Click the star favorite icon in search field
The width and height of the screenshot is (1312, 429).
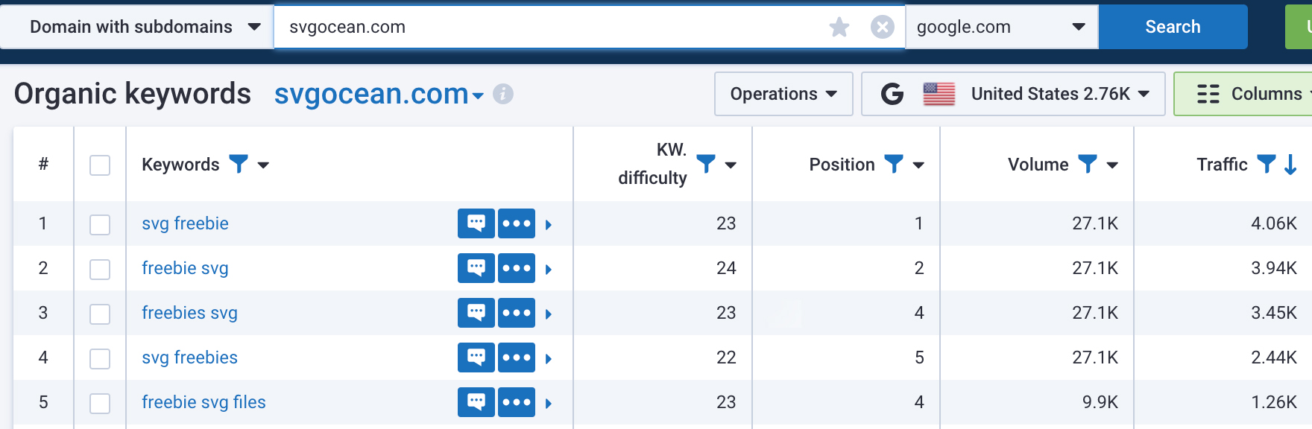tap(839, 28)
